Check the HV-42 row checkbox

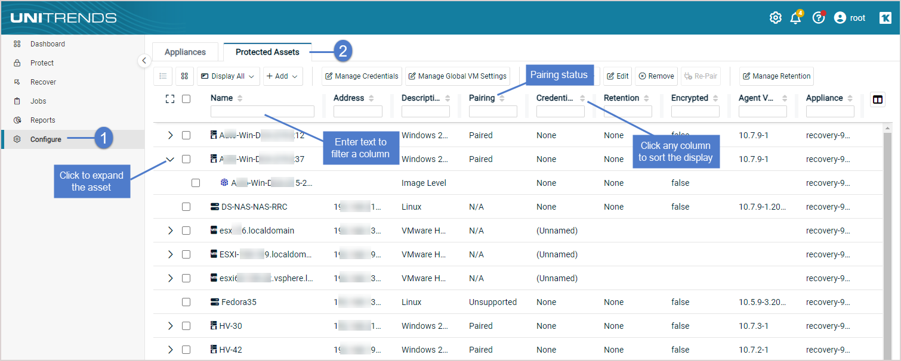[x=186, y=350]
